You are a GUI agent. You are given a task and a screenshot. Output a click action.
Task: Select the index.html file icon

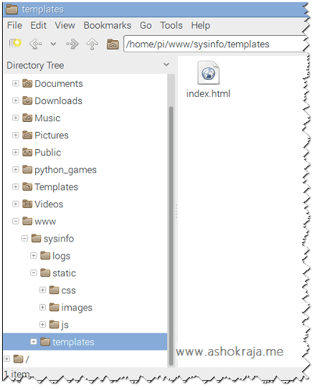[x=208, y=73]
